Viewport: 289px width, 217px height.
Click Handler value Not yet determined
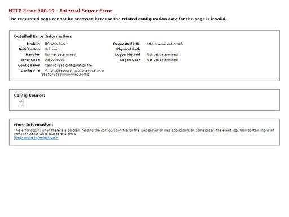(x=60, y=54)
